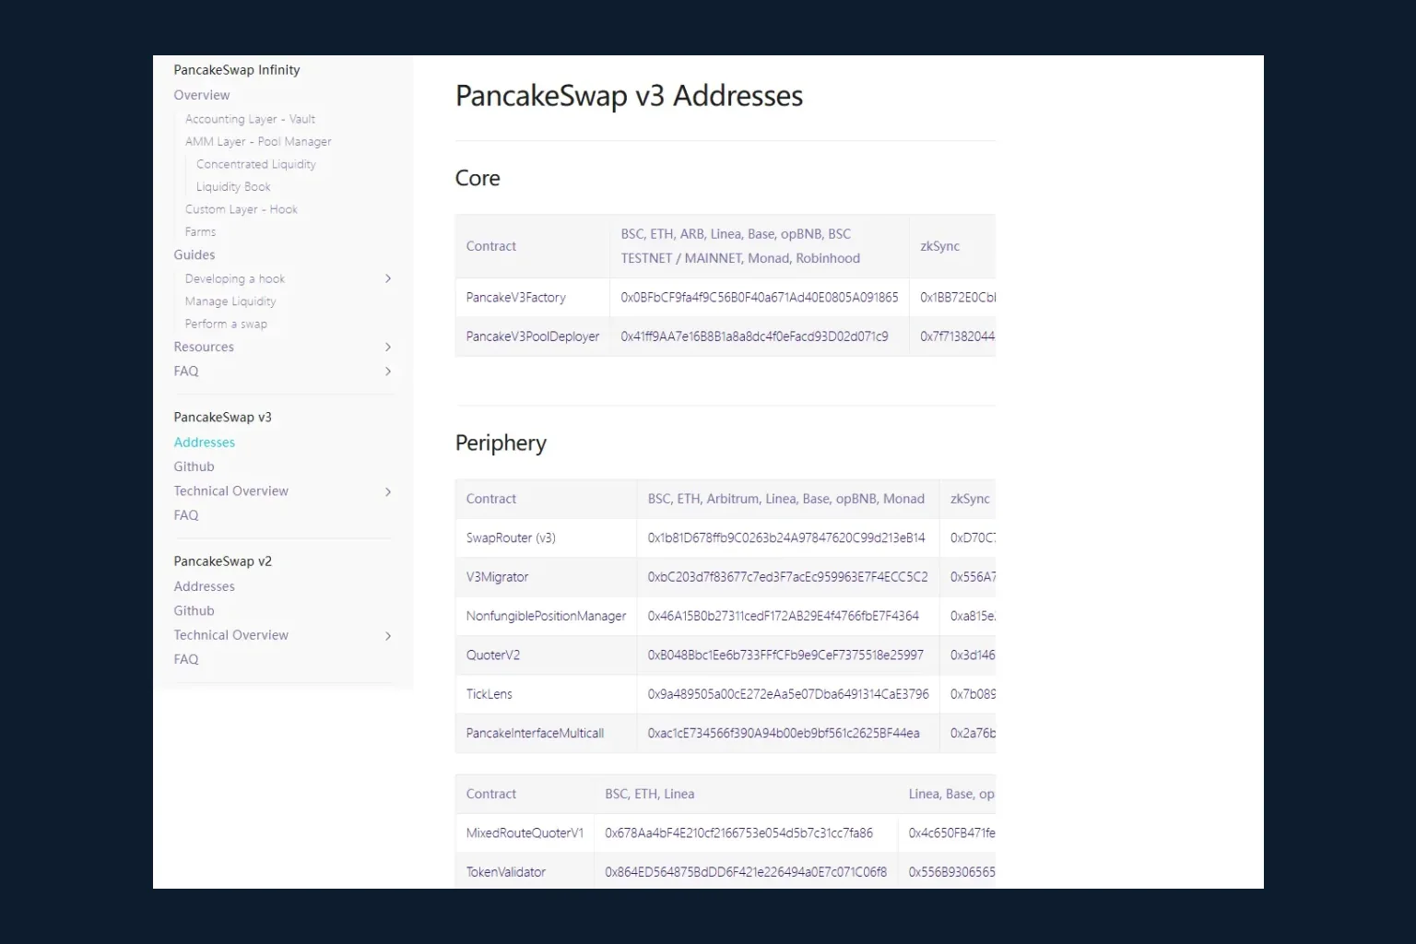This screenshot has height=944, width=1416.
Task: Open the Perform a swap guide
Action: [x=226, y=324]
